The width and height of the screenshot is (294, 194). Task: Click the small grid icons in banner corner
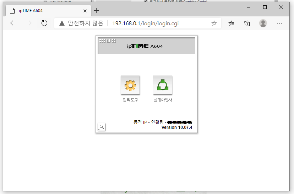click(x=108, y=41)
